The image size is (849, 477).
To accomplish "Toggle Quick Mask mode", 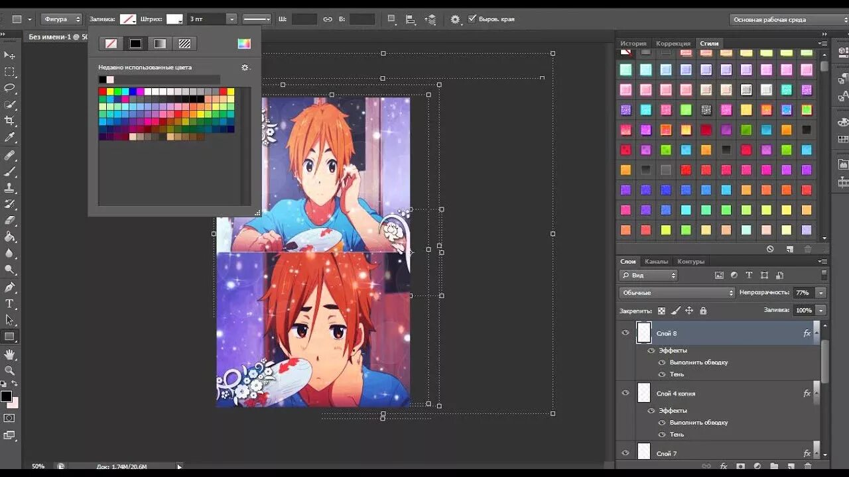I will pyautogui.click(x=9, y=419).
